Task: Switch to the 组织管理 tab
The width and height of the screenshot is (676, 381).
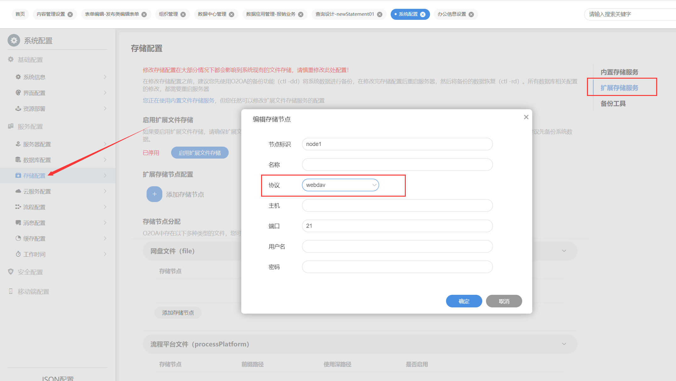Action: [x=168, y=14]
